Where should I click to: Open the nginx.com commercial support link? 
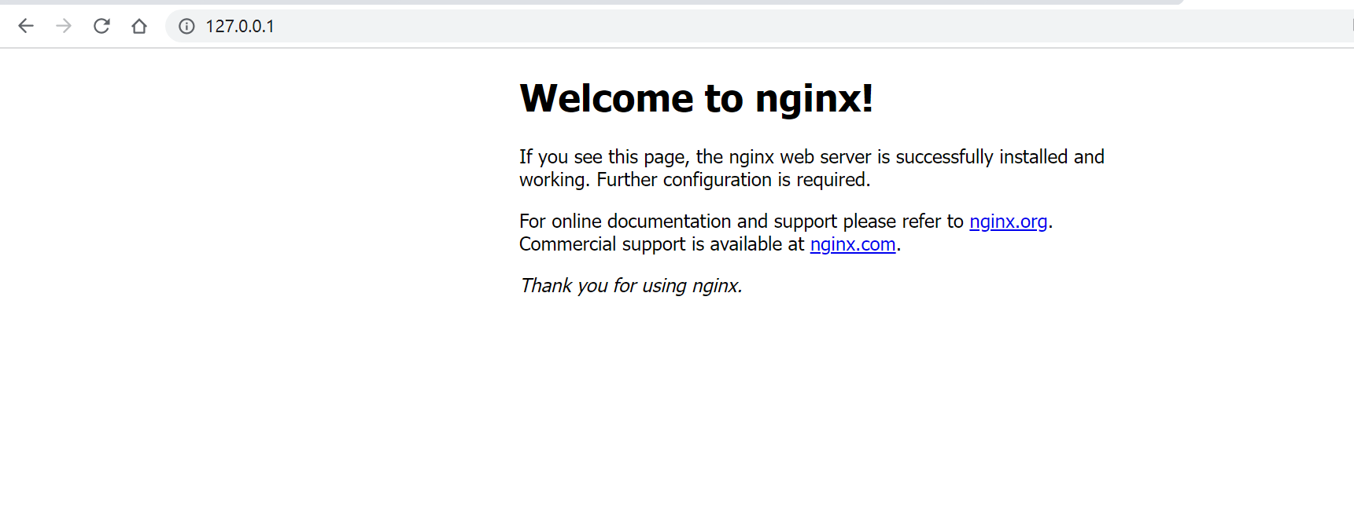pos(853,244)
